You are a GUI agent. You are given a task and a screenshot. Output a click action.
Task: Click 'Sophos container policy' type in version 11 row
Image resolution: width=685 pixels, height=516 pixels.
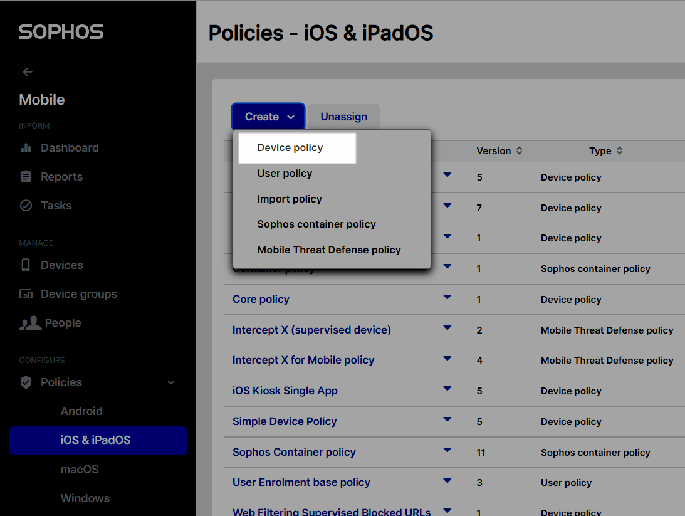coord(595,452)
